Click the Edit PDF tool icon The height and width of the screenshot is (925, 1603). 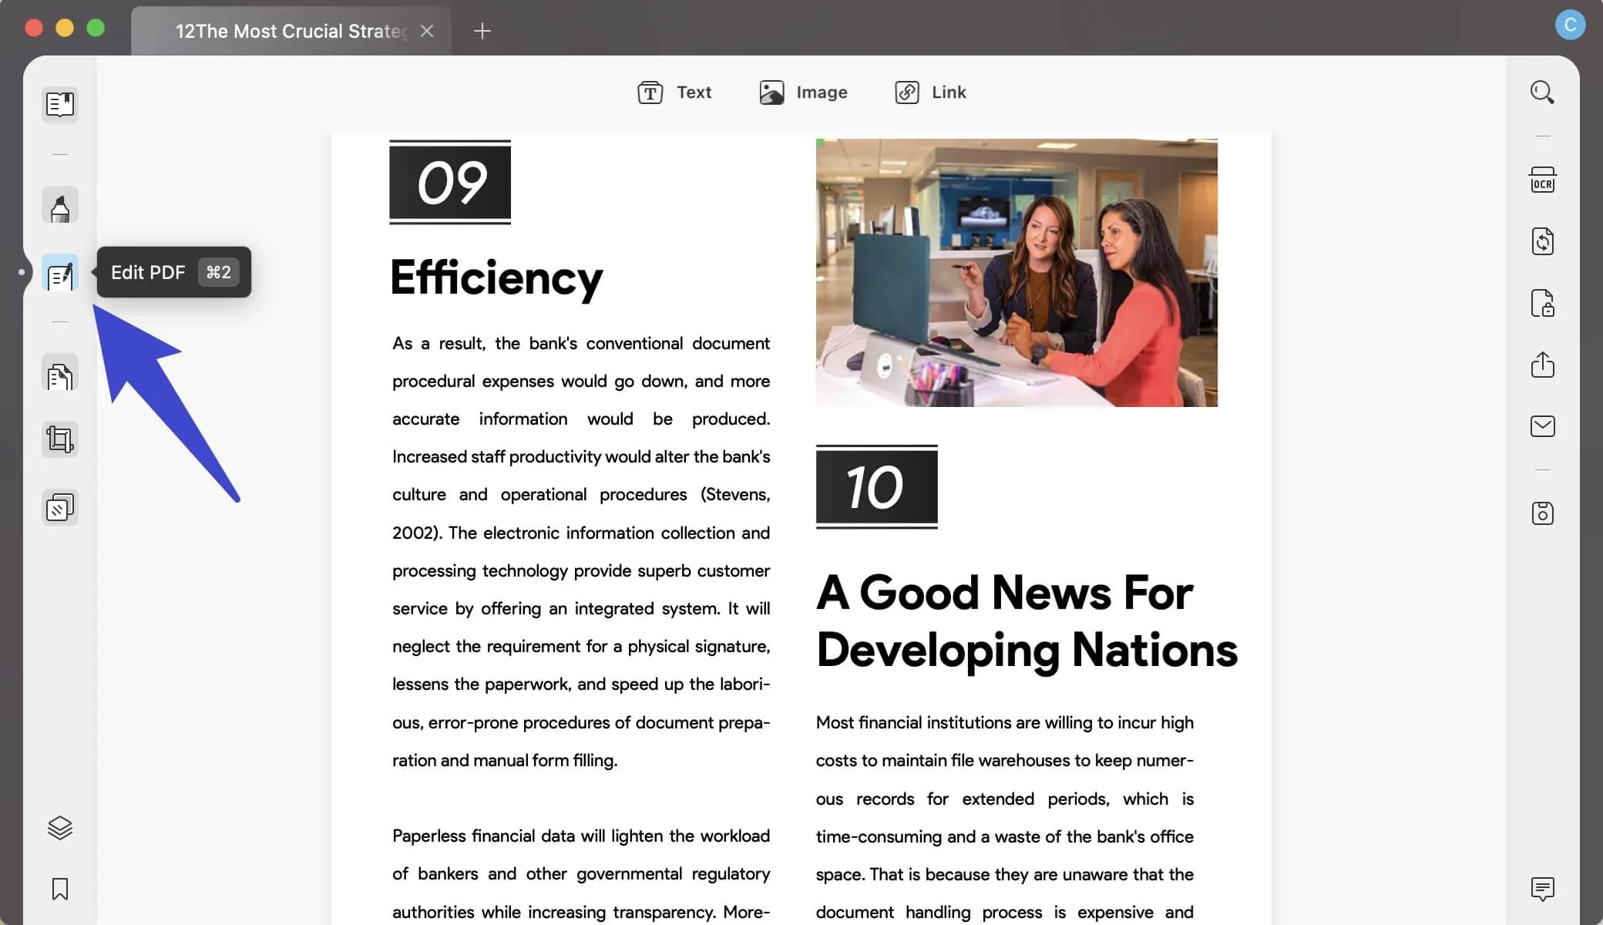[x=59, y=273]
